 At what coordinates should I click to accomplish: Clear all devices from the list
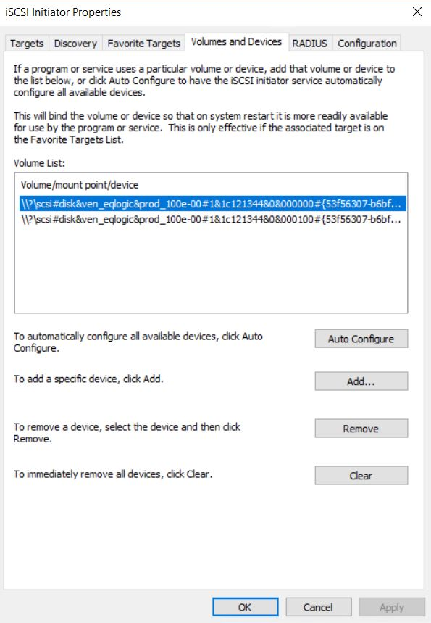coord(361,476)
